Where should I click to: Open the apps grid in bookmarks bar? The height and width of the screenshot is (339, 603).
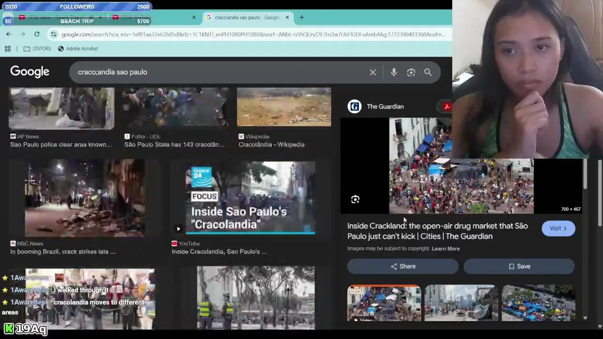pyautogui.click(x=8, y=48)
